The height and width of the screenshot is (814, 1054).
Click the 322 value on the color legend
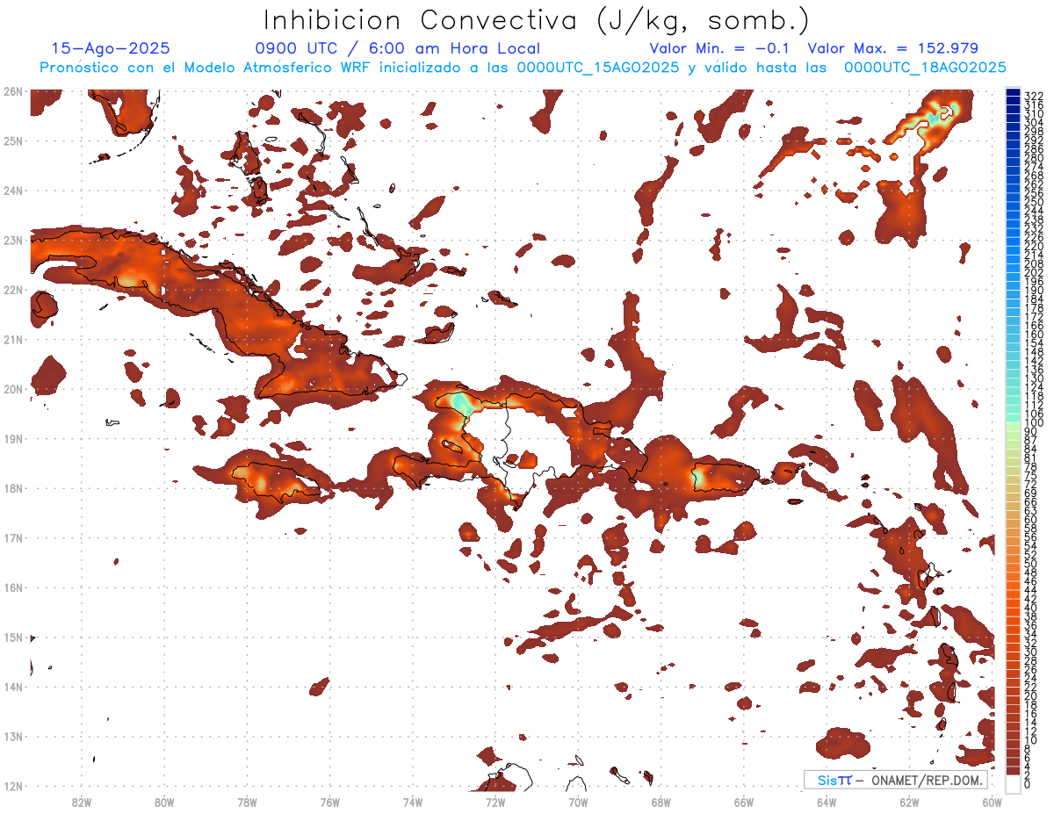coord(1034,96)
